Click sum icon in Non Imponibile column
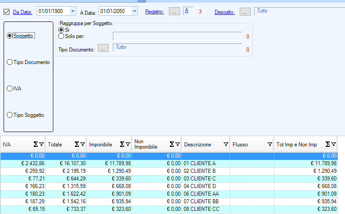Viewport: 345px width, 214px height. 172,144
